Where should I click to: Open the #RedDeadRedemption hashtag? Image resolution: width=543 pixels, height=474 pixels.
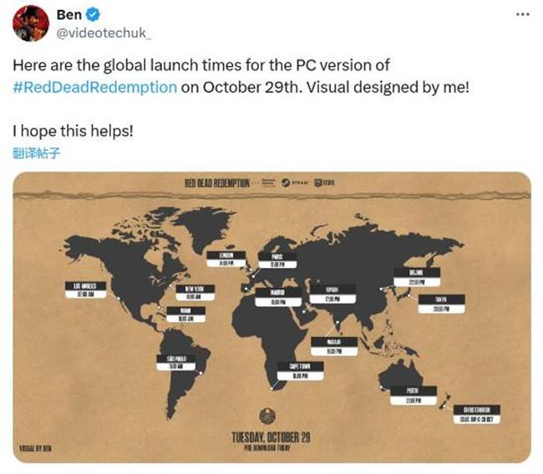pos(94,87)
